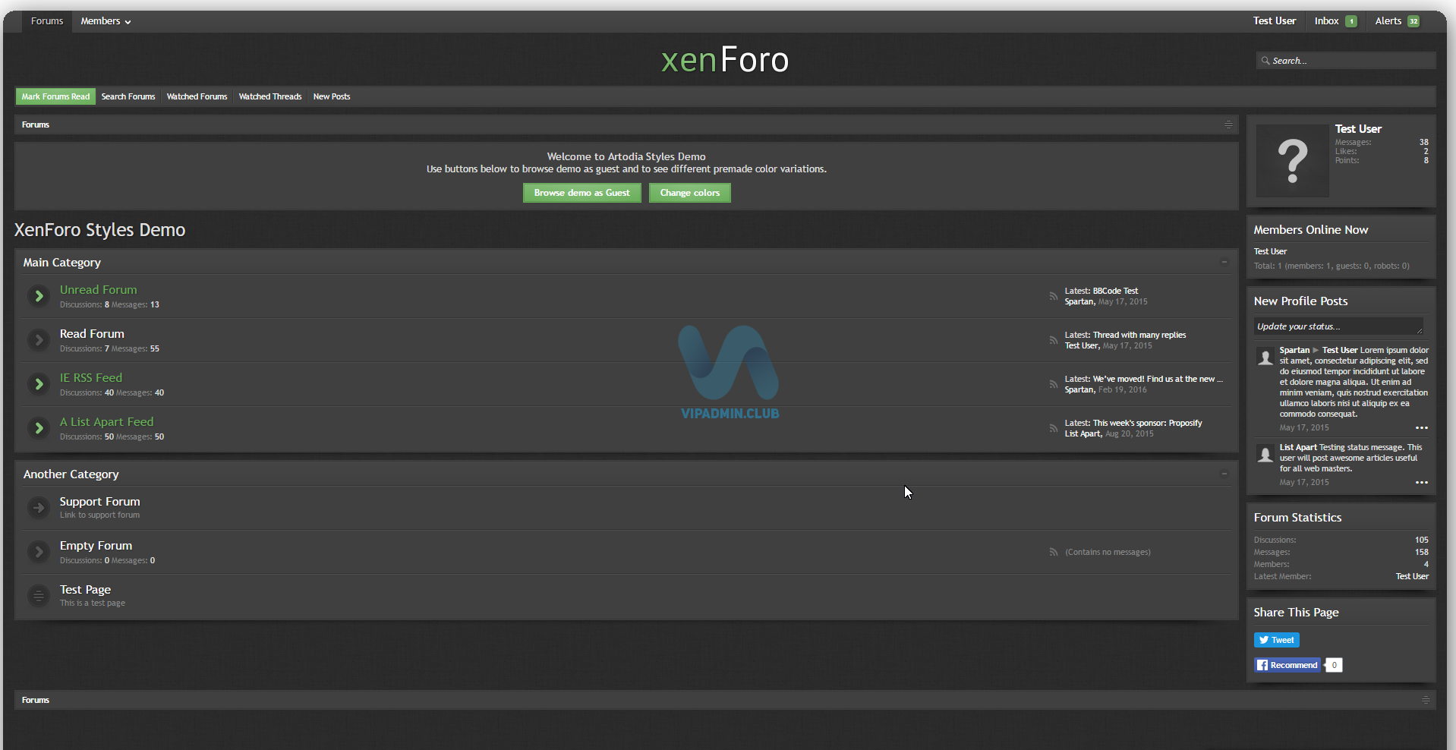This screenshot has width=1456, height=750.
Task: Open New Posts link
Action: (x=332, y=96)
